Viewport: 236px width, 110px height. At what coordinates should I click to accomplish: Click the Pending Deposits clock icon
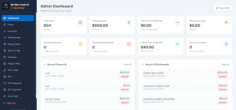80,44
